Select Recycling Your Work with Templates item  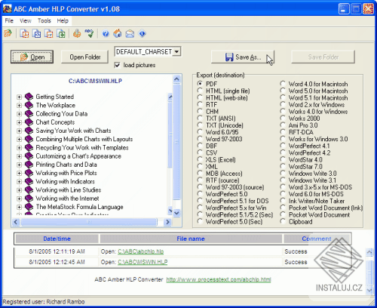pos(82,147)
